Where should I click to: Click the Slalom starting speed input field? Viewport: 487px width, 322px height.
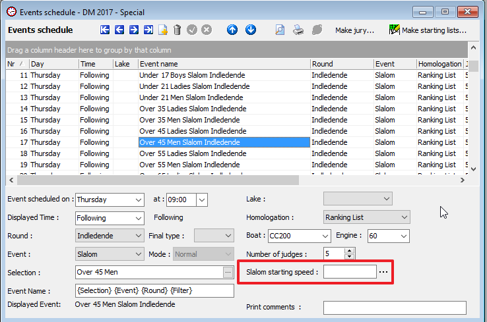349,272
